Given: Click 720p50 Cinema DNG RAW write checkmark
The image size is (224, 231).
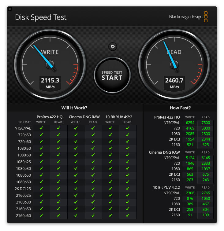Looking at the screenshot, I should (x=76, y=135).
